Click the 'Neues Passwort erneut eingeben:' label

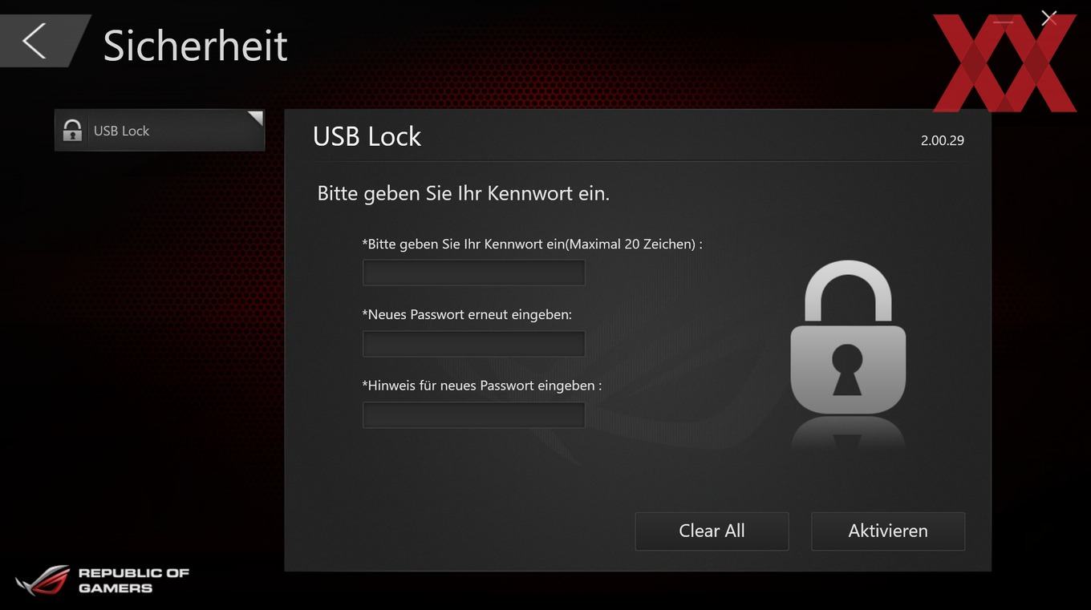pos(467,314)
